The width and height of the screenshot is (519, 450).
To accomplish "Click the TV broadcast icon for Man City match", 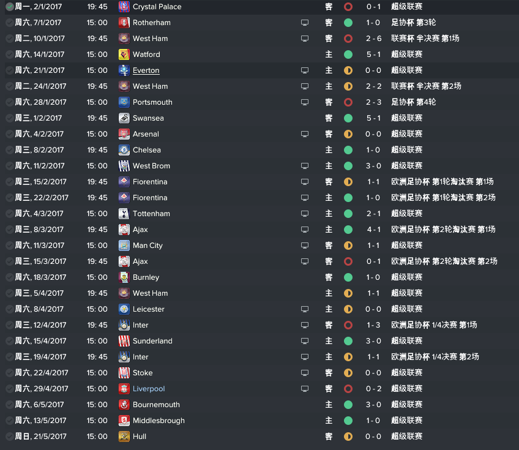I will coord(305,246).
